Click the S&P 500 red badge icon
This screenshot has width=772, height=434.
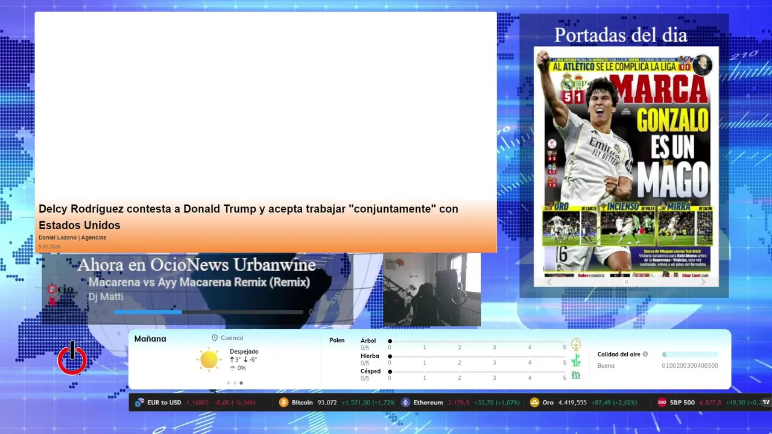coord(662,403)
